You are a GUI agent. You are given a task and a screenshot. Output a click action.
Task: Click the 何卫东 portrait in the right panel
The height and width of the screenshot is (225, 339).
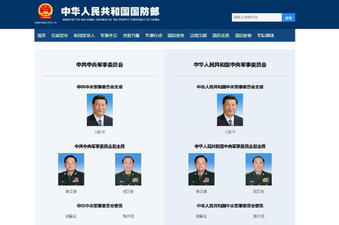[x=258, y=169]
